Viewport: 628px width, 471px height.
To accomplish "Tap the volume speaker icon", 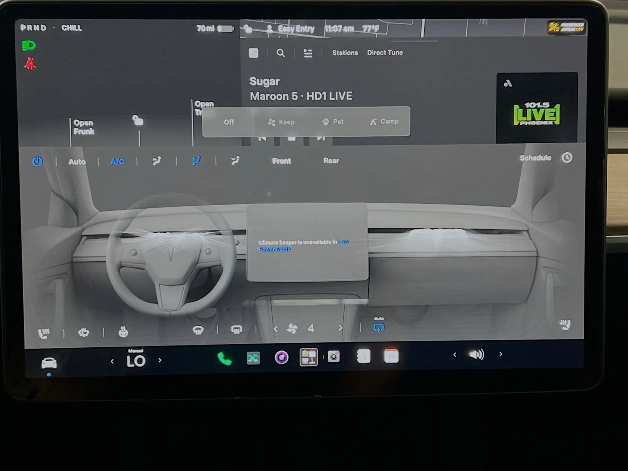I will coord(477,354).
